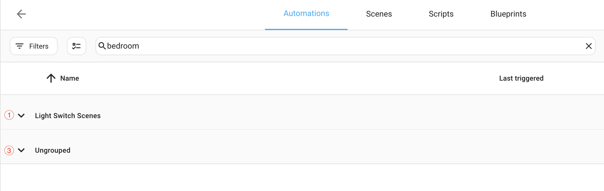Screen dimensions: 604x191
Task: Toggle sorting by Last triggered column
Action: tap(521, 78)
